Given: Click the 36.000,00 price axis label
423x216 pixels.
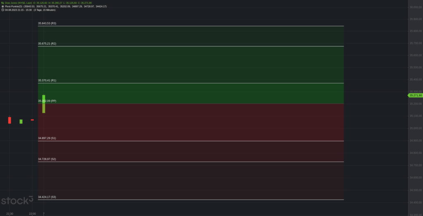Looking at the screenshot, I should point(416,7).
